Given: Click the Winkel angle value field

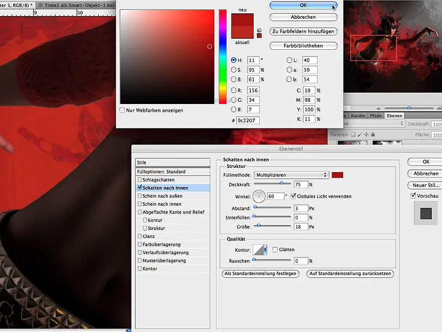Looking at the screenshot, I should point(275,196).
